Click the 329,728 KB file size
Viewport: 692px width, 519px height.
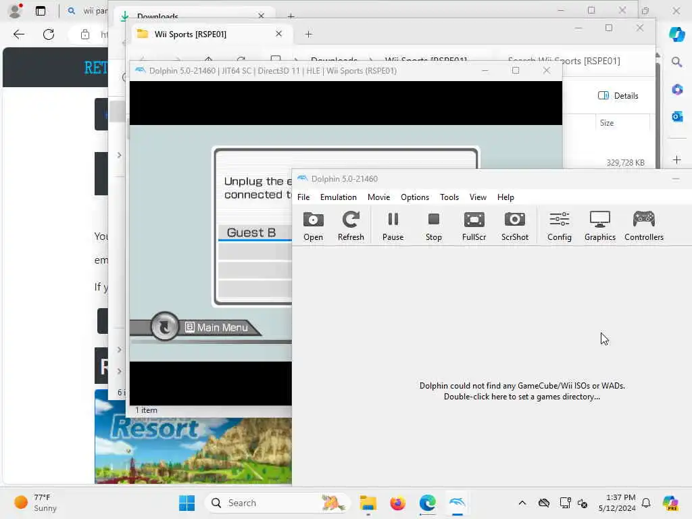(625, 163)
